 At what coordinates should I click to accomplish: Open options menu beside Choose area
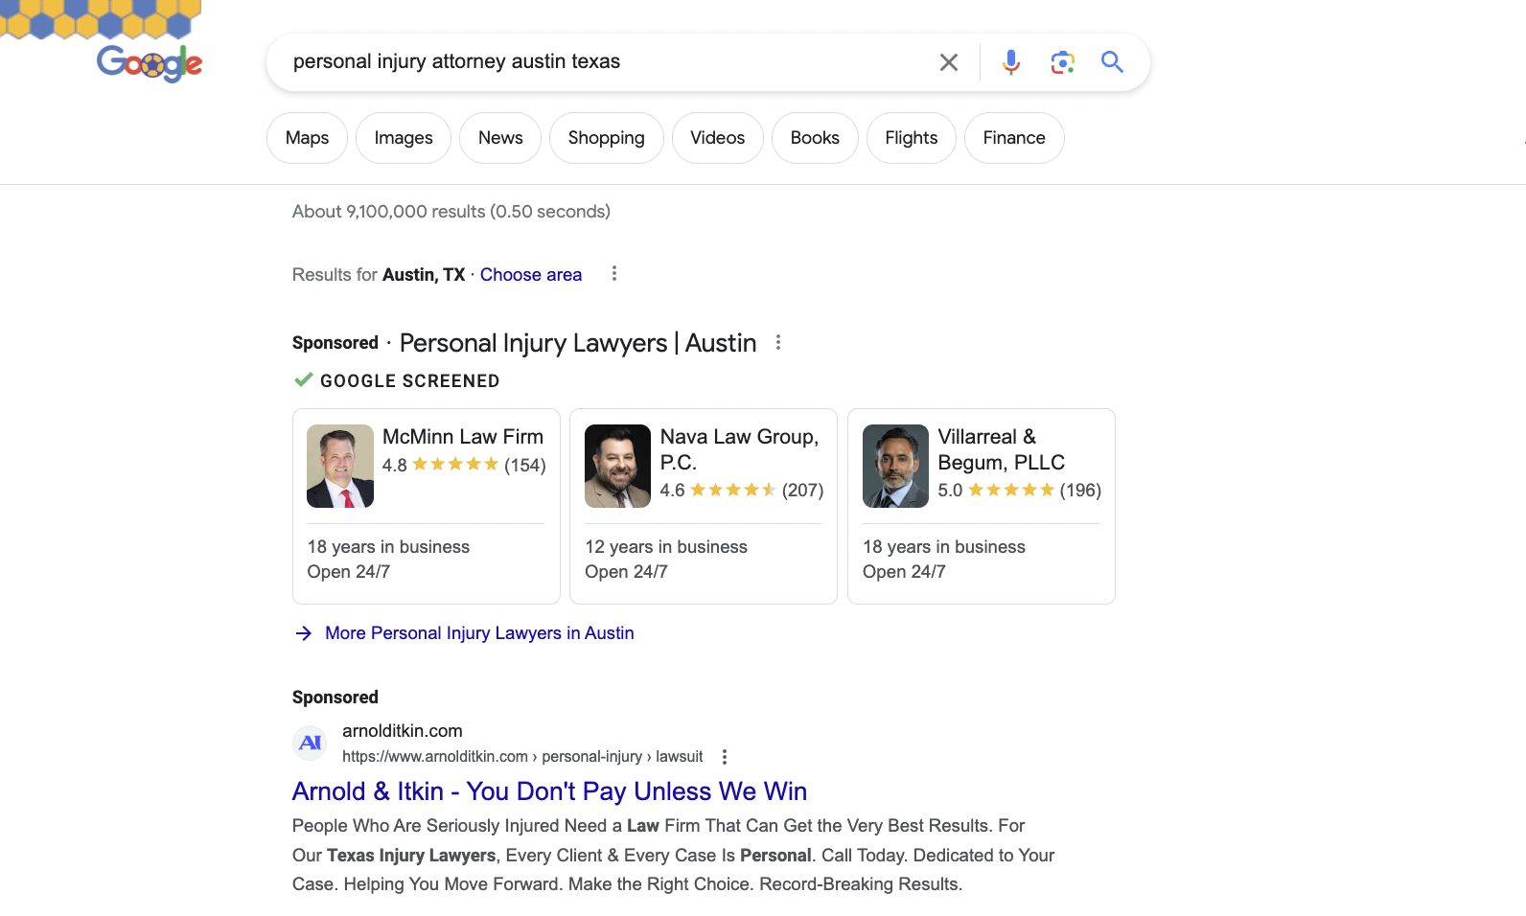tap(614, 274)
